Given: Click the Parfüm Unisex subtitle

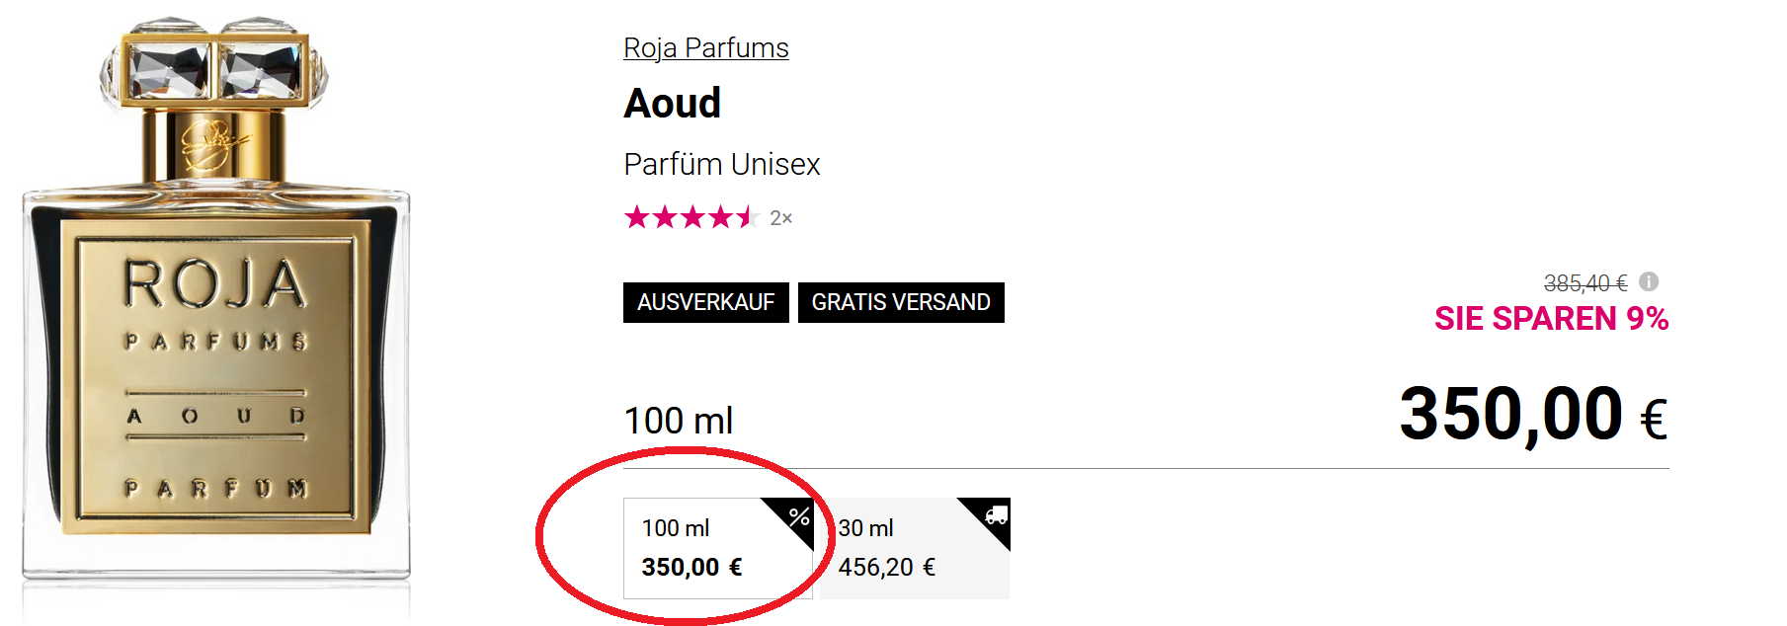Looking at the screenshot, I should click(721, 164).
